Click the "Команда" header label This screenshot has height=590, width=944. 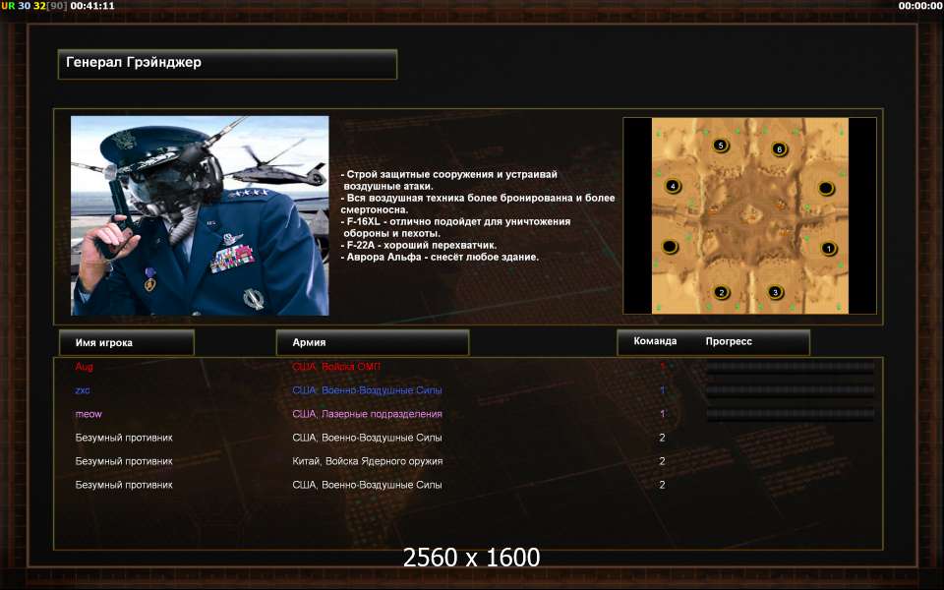click(x=655, y=341)
